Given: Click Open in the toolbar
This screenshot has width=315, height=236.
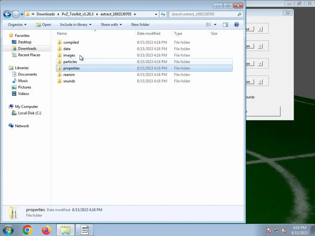Looking at the screenshot, I should point(44,25).
